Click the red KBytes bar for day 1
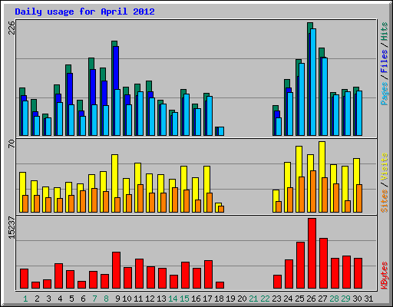The height and width of the screenshot is (307, 393). pos(25,279)
